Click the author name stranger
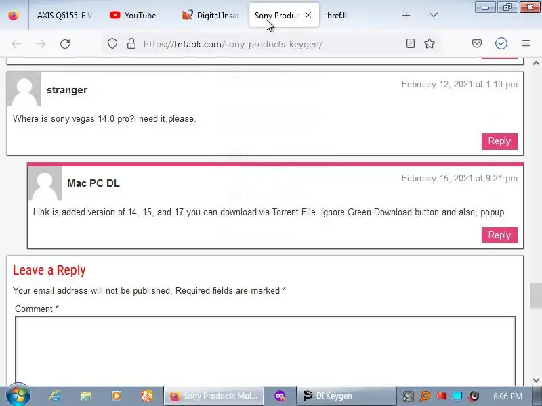This screenshot has height=406, width=542. point(67,90)
